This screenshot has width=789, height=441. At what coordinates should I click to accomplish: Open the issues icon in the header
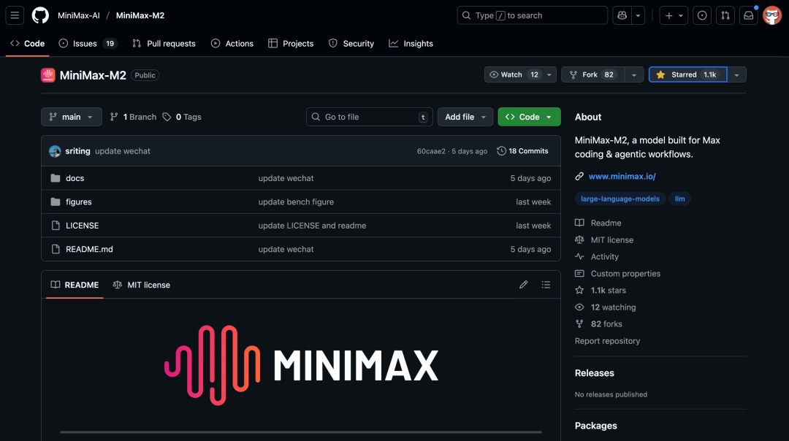click(x=702, y=15)
